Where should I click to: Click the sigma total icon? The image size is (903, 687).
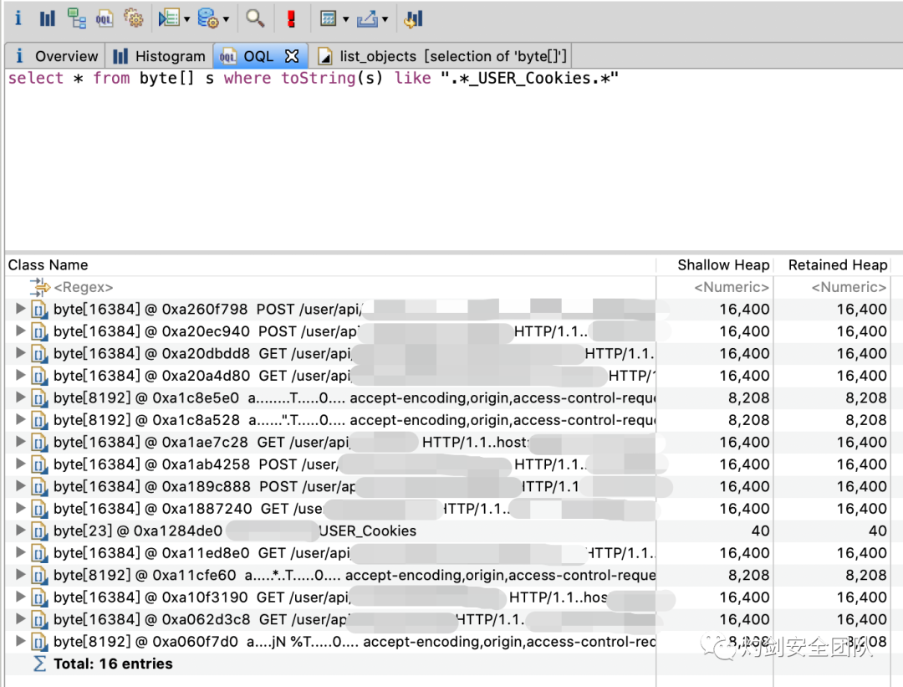coord(39,664)
